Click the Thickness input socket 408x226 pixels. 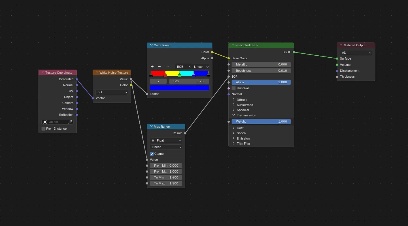337,77
